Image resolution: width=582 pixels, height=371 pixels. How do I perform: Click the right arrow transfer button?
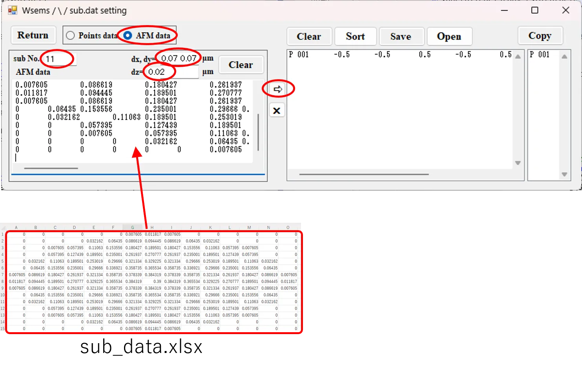(277, 89)
